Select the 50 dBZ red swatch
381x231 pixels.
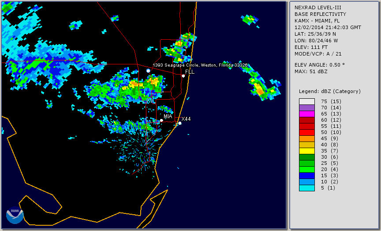pos(307,132)
